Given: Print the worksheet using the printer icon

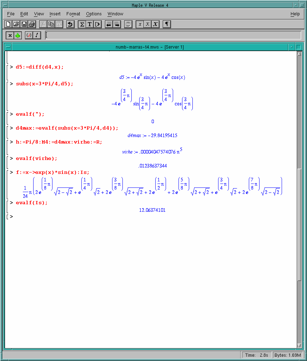Looking at the screenshot, I should click(x=32, y=24).
